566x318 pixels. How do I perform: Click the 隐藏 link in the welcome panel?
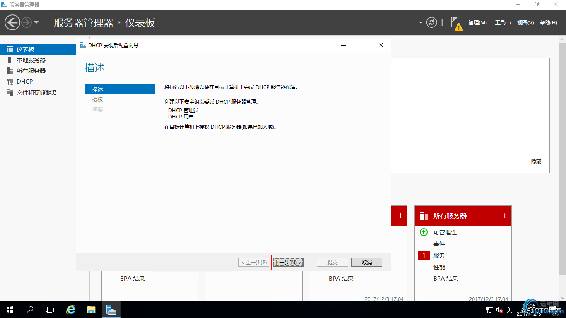536,161
